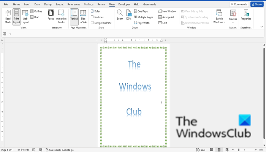Open spelling and proofing check icon

pyautogui.click(x=34, y=150)
